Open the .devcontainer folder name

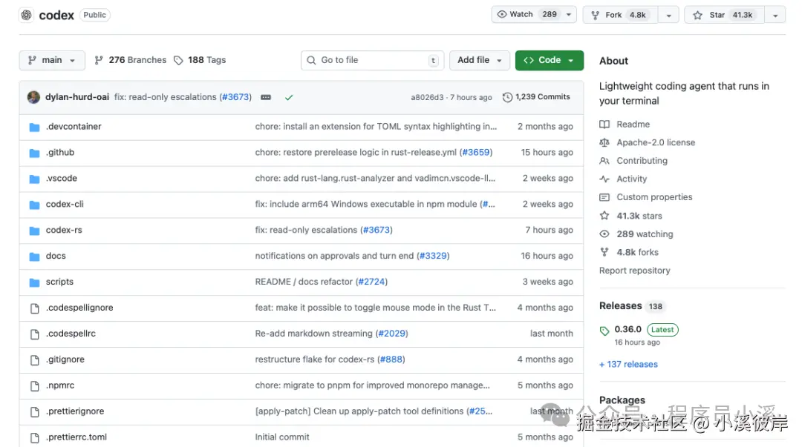pyautogui.click(x=74, y=126)
